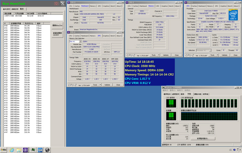Click the X close icon of Run MemTest
Viewport: 242px width, 153px height.
pyautogui.click(x=63, y=4)
